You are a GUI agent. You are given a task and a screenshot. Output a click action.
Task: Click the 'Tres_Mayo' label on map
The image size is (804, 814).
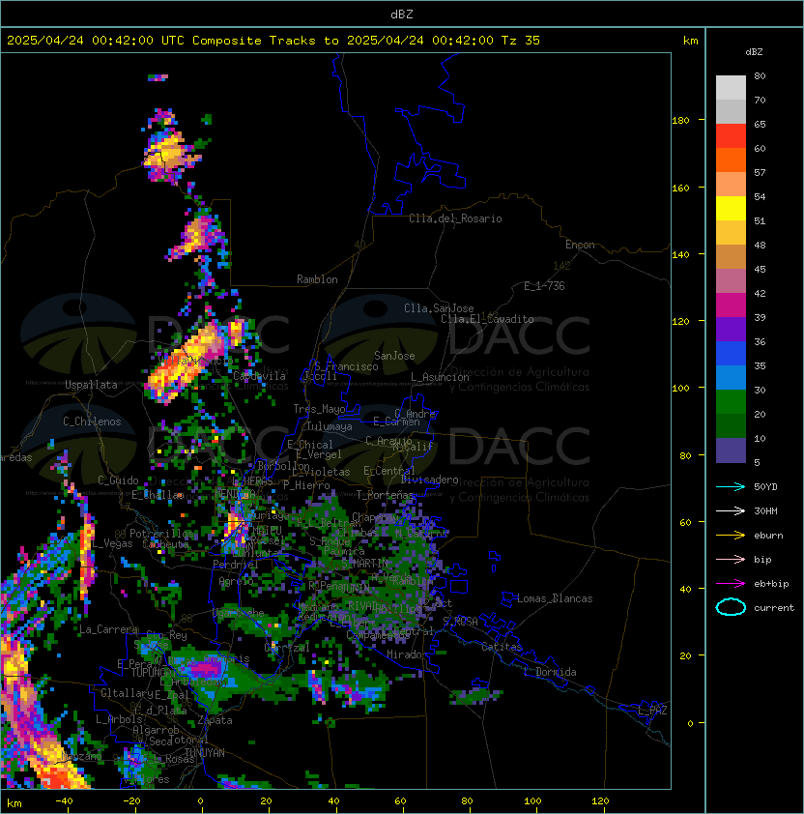319,409
